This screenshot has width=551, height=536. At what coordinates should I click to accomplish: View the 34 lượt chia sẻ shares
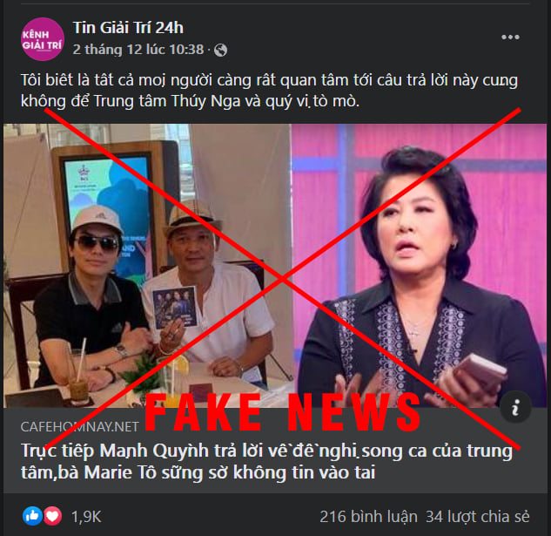tap(477, 517)
